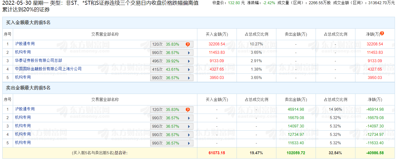Click the 卖出金额最大的前5名 section header

click(28, 88)
